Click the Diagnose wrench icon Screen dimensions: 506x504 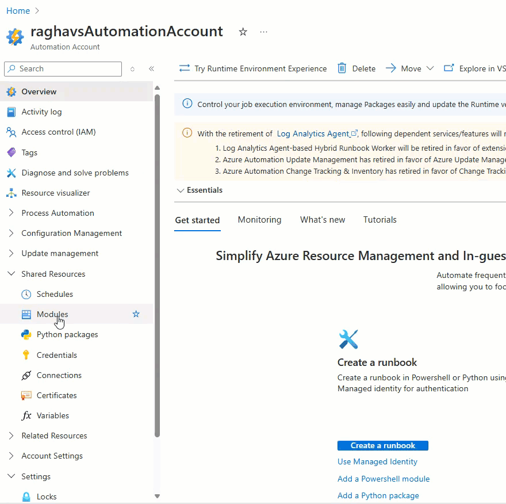tap(11, 173)
